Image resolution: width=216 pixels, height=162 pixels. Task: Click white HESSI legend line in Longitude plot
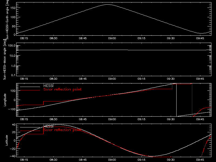[x=30, y=87]
